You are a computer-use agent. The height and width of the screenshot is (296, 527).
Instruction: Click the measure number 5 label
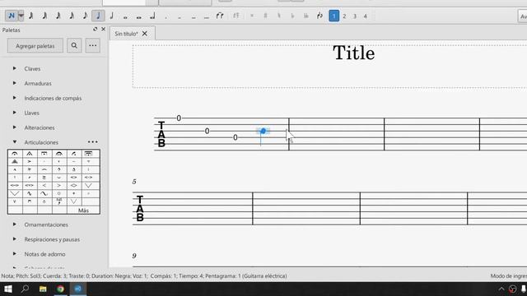(x=134, y=182)
